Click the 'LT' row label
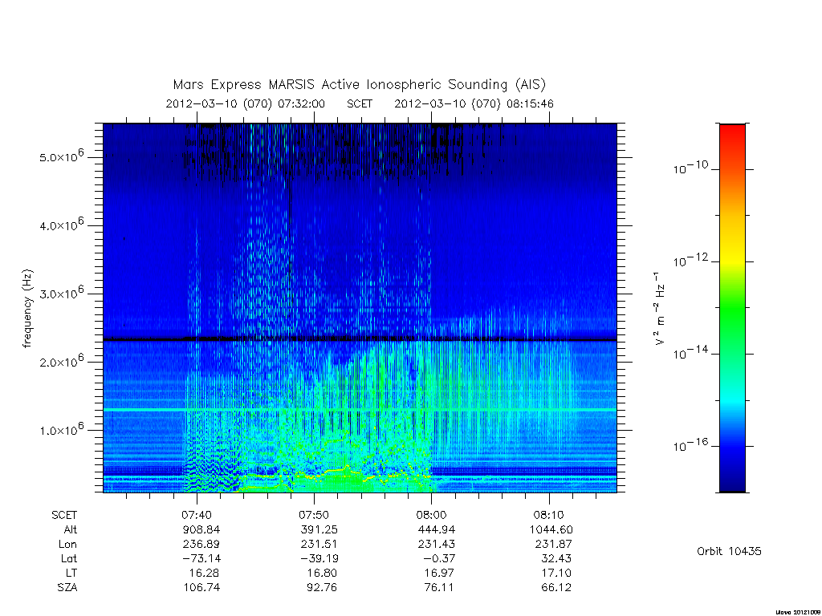The width and height of the screenshot is (822, 616). click(x=71, y=573)
